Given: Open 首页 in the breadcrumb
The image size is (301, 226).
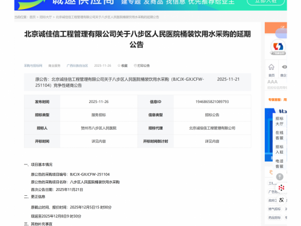Looking at the screenshot, I should click(x=33, y=17).
